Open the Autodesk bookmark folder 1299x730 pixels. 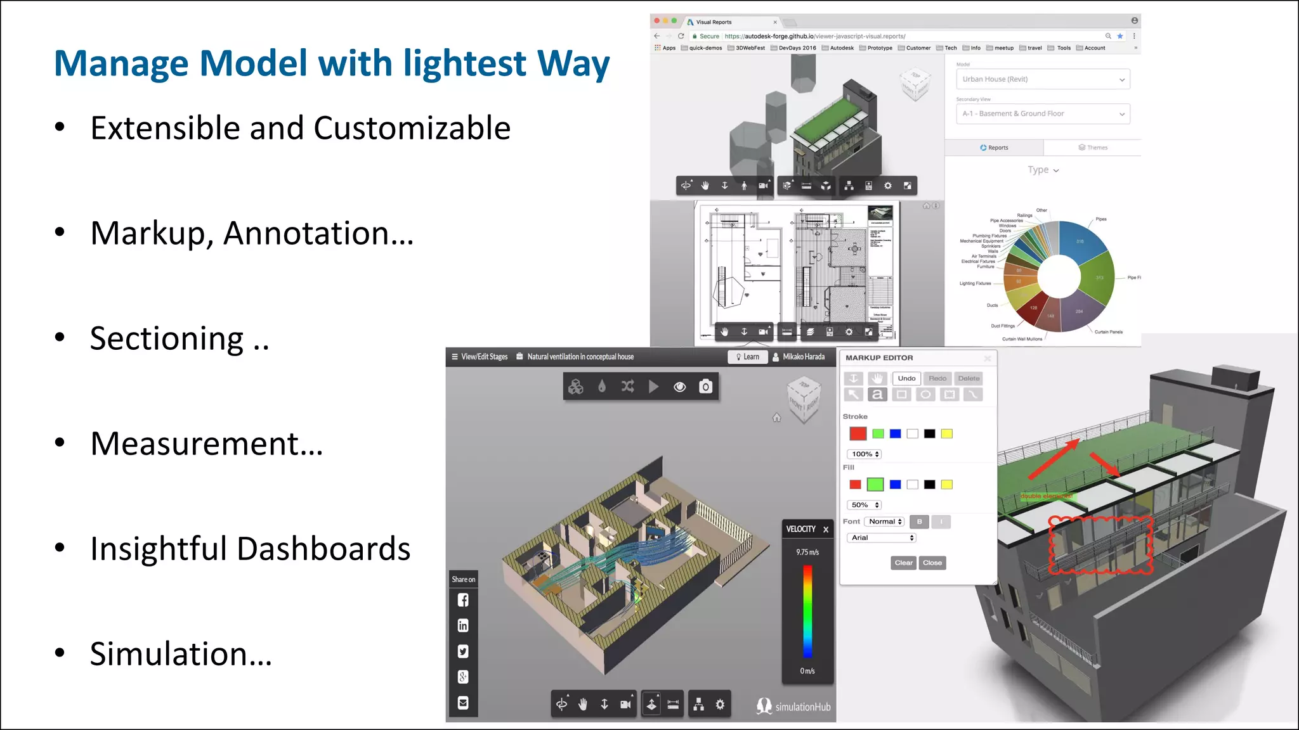pos(838,48)
